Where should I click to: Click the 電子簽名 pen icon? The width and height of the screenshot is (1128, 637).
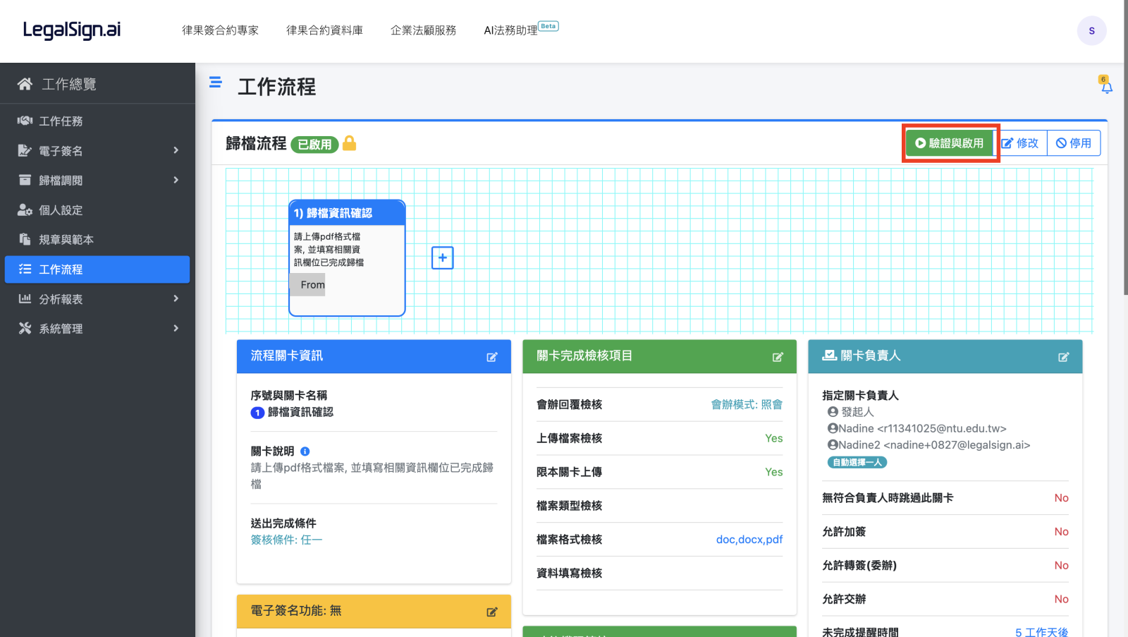click(25, 150)
